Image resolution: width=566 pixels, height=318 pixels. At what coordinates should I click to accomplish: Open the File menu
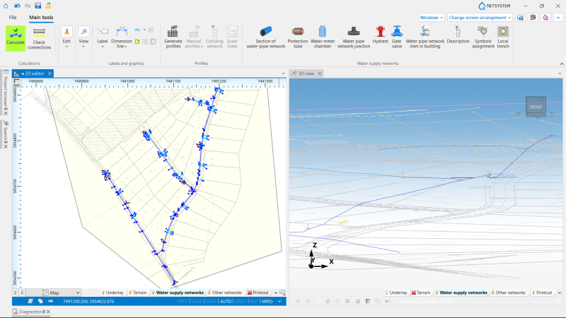(13, 17)
